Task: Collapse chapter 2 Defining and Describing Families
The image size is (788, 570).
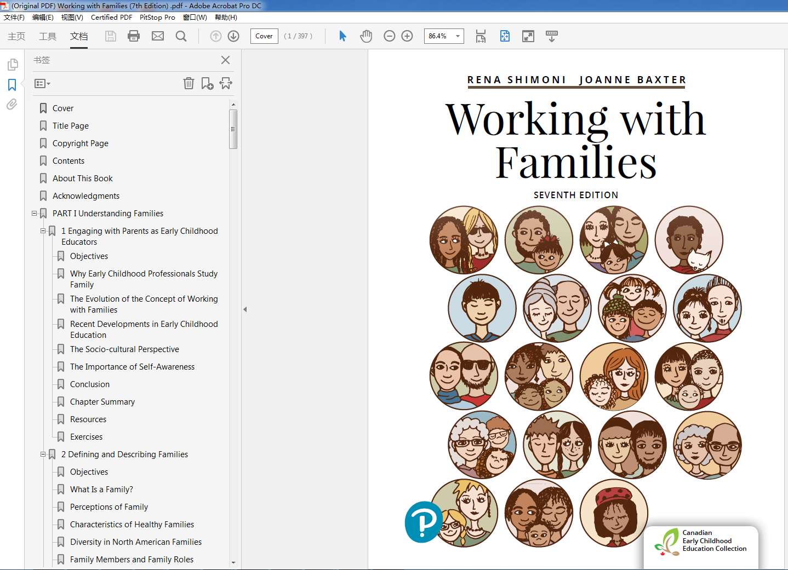Action: tap(43, 454)
